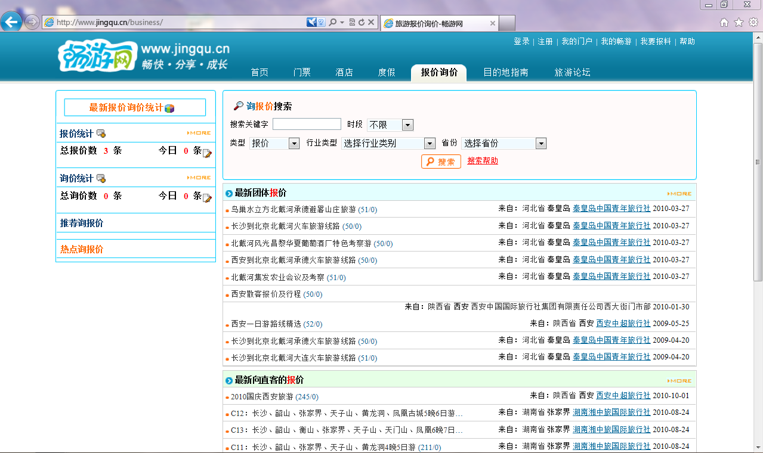The image size is (763, 453).
Task: Click the orange 搜索 button
Action: point(441,162)
